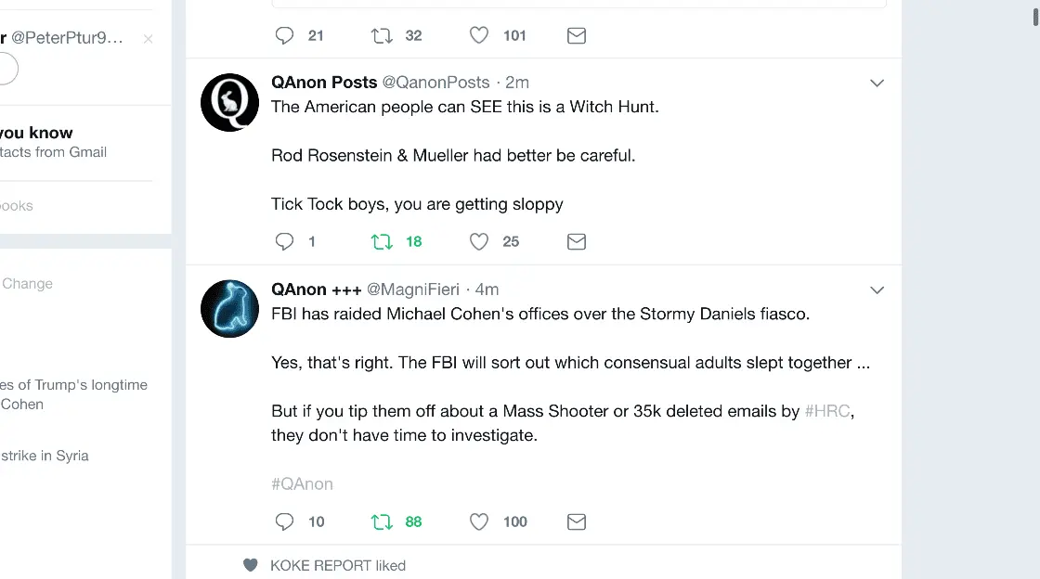View the QAnon +++ profile picture
Screen dimensions: 1040x579
tap(230, 309)
